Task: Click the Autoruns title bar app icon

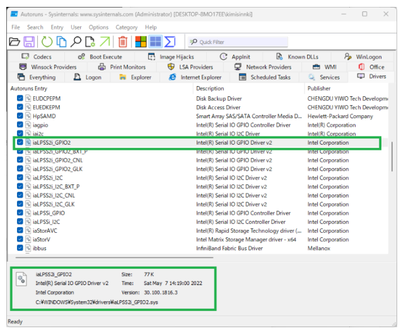Action: [14, 14]
